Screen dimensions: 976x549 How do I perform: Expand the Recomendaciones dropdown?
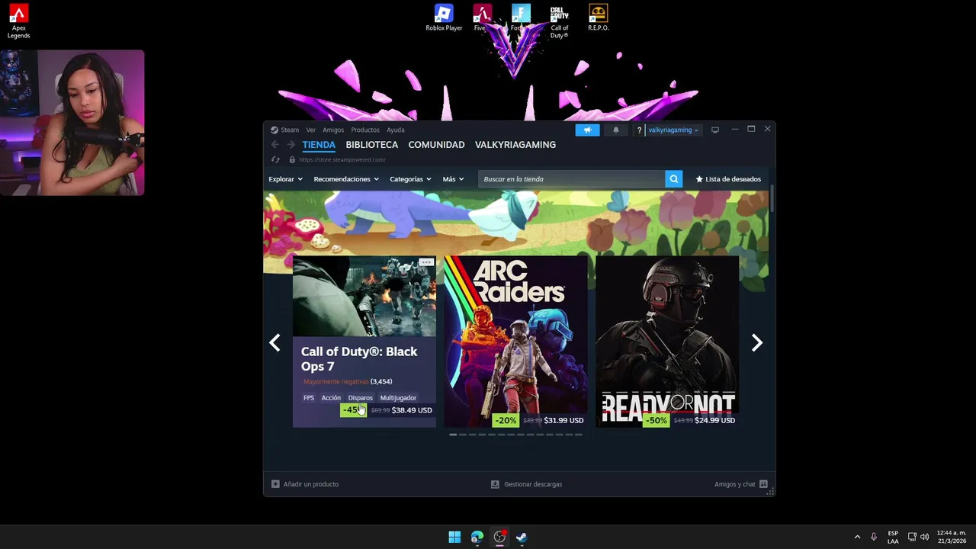point(346,179)
